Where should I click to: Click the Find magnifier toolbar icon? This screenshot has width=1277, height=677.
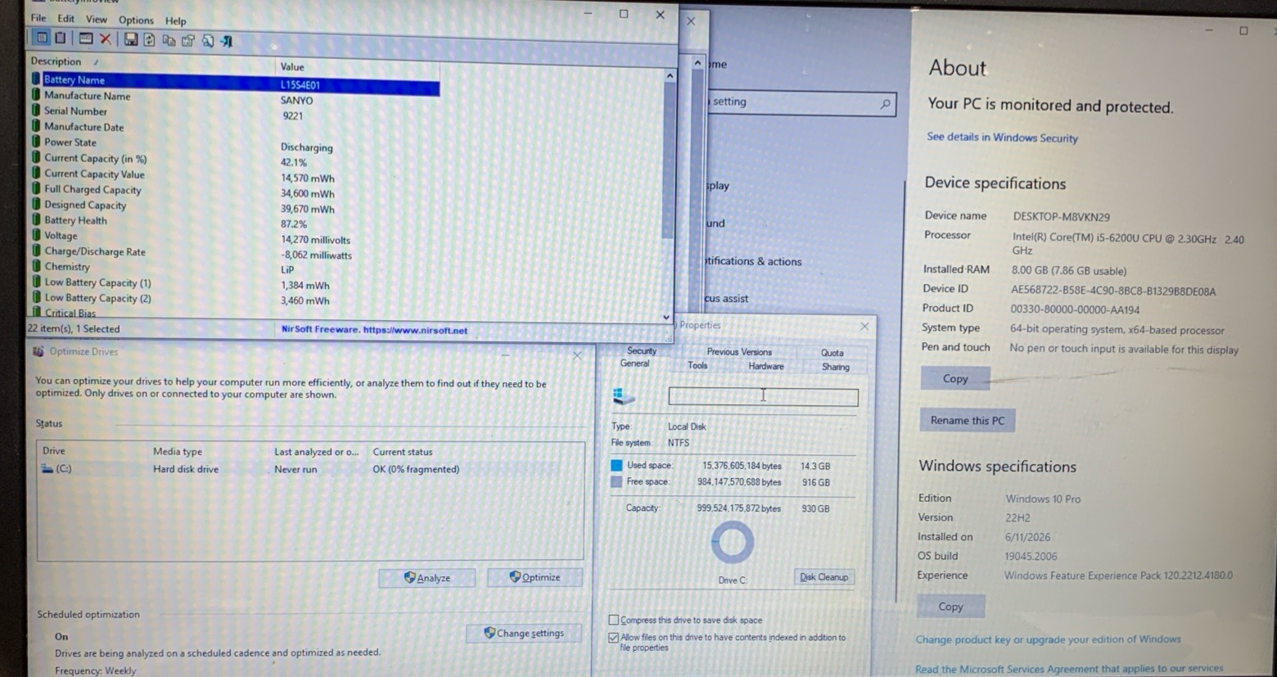click(x=208, y=41)
